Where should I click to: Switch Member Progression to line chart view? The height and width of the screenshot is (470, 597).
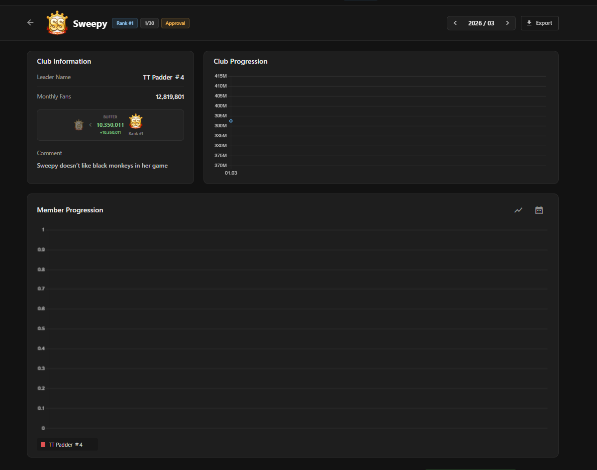[x=518, y=210]
